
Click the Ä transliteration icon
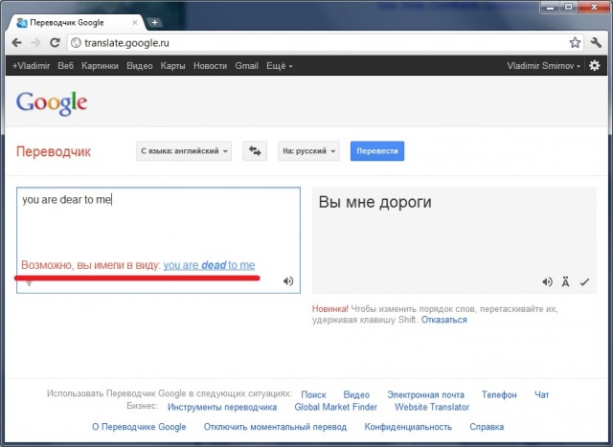pos(565,281)
